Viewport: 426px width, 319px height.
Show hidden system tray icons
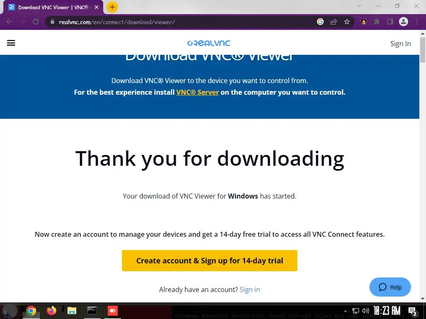pyautogui.click(x=346, y=311)
